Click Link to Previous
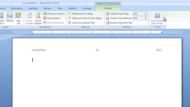 point(53,23)
